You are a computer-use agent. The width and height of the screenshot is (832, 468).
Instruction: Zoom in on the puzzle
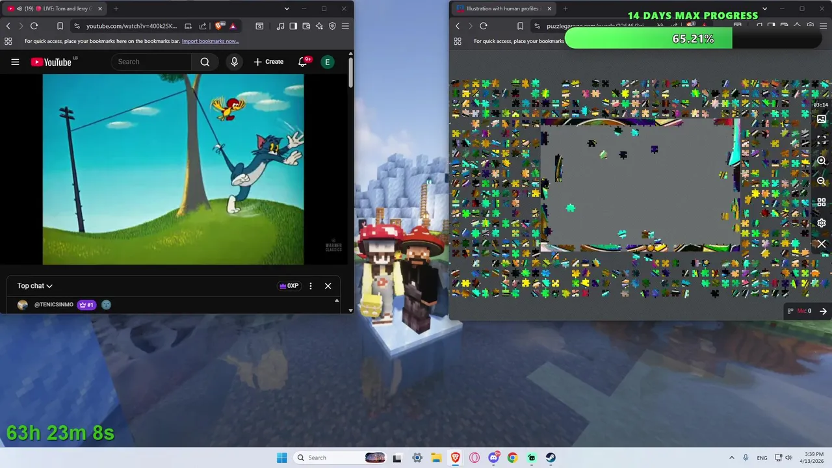pyautogui.click(x=822, y=161)
